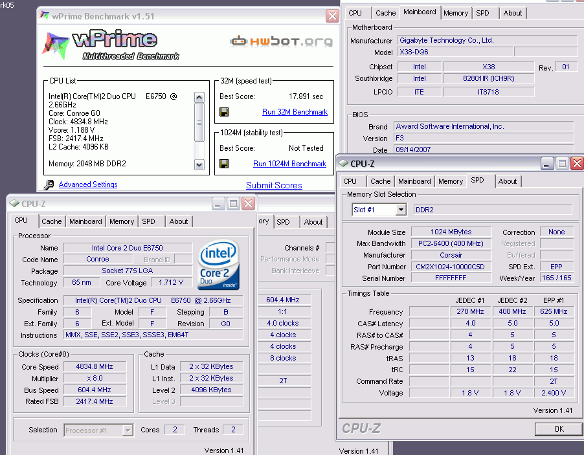Open Advanced Settings link
Screen dimensions: 584x455
(x=88, y=184)
